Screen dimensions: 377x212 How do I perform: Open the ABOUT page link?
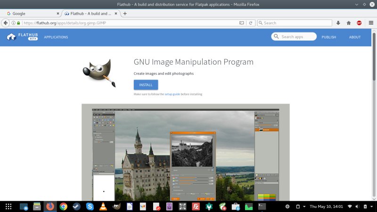(355, 37)
